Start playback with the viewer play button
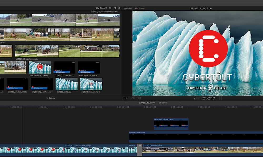This screenshot has height=157, width=263. point(194,98)
